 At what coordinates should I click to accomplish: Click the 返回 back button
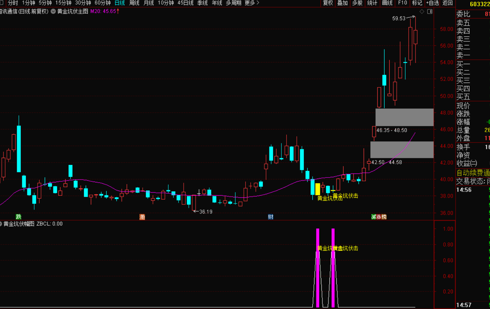(x=447, y=3)
